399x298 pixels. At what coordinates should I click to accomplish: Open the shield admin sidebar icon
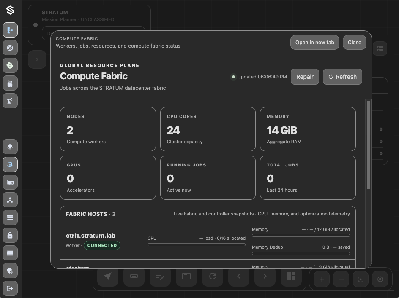tap(10, 271)
